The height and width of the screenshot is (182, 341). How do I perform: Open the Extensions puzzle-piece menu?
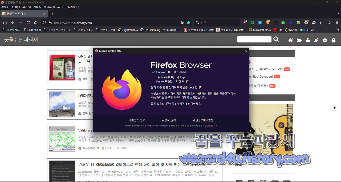[x=322, y=23]
